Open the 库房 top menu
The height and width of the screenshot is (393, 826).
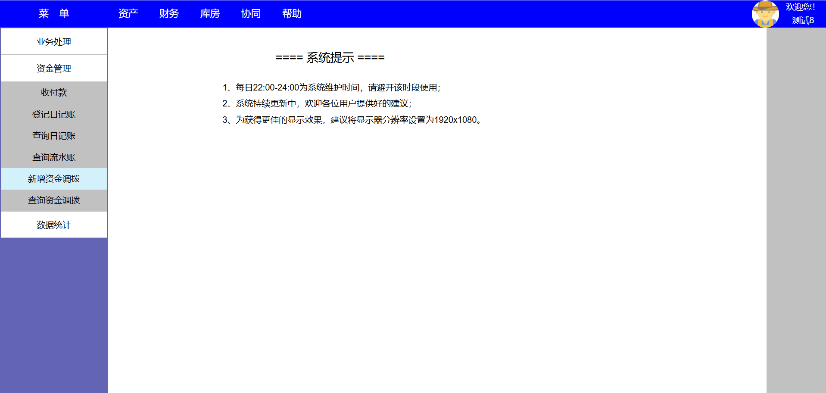point(210,14)
